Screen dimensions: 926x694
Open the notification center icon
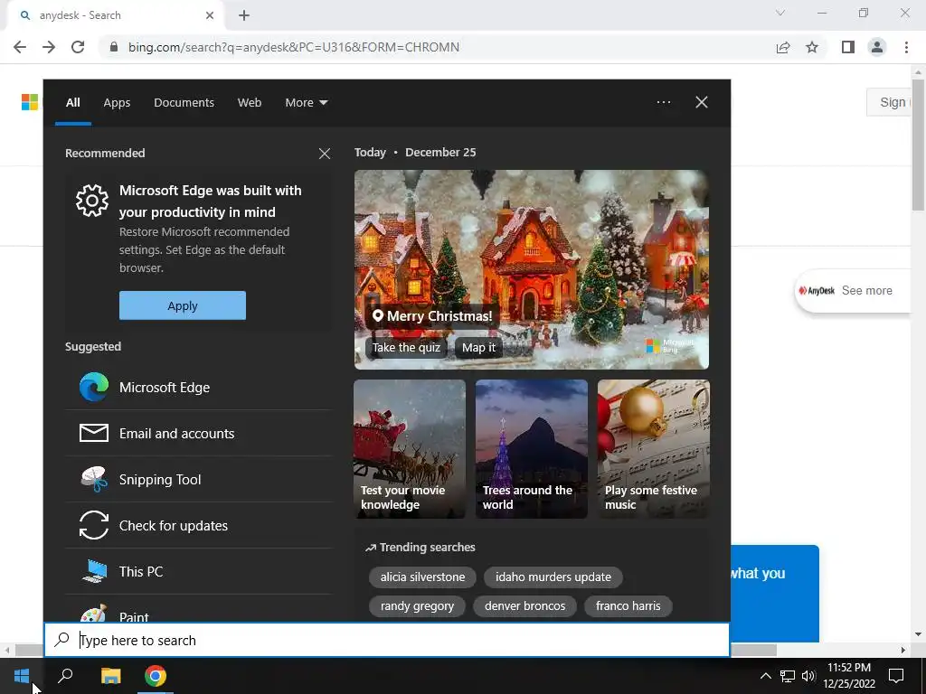coord(896,676)
